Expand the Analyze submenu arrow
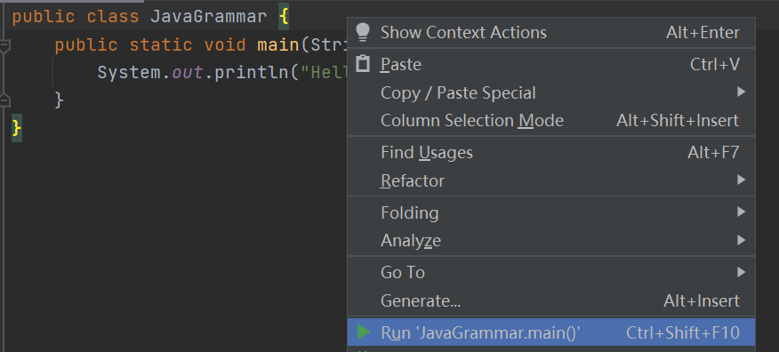The height and width of the screenshot is (352, 779). (x=742, y=240)
